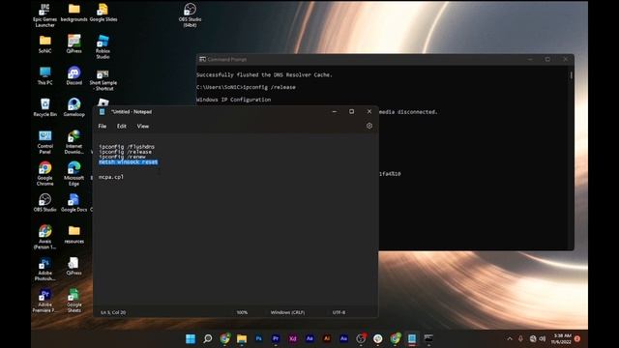This screenshot has height=348, width=619.
Task: Select the Short Sample - Shortcut icon
Action: click(x=103, y=79)
